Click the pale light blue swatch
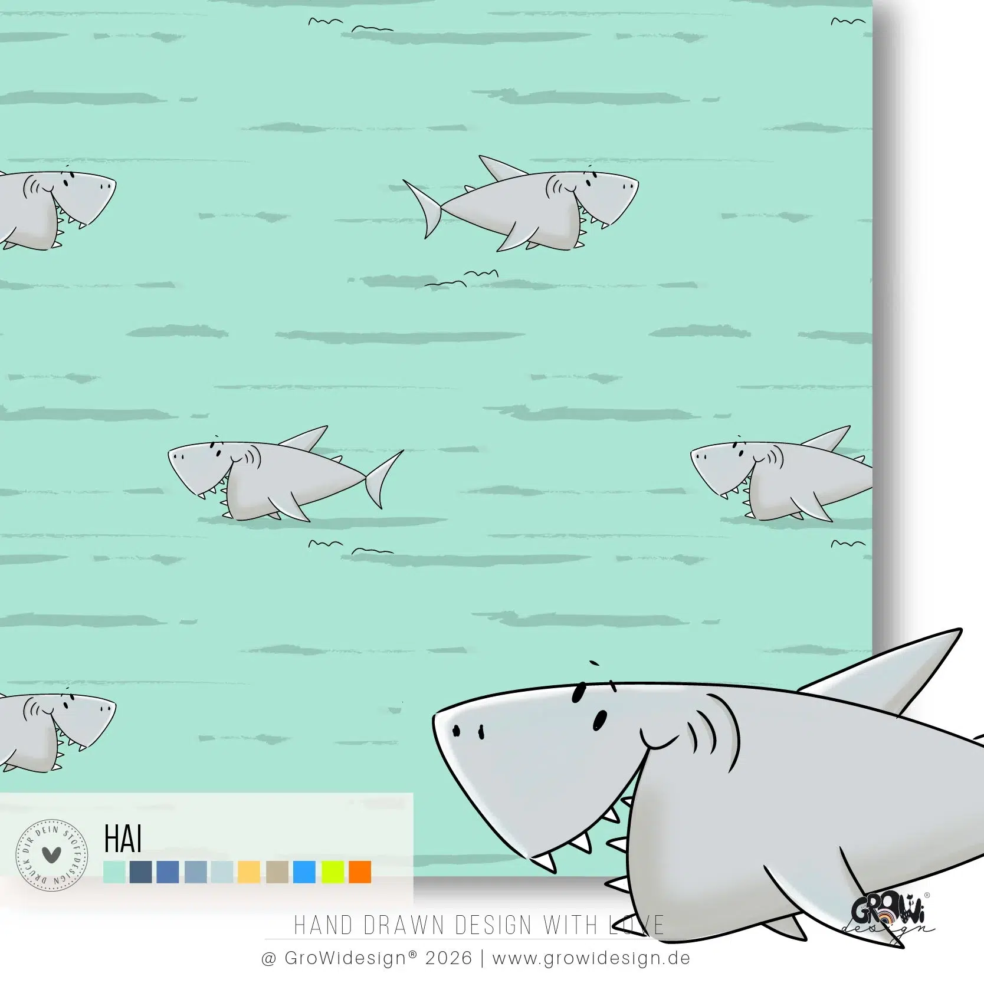The height and width of the screenshot is (983, 984). [222, 872]
